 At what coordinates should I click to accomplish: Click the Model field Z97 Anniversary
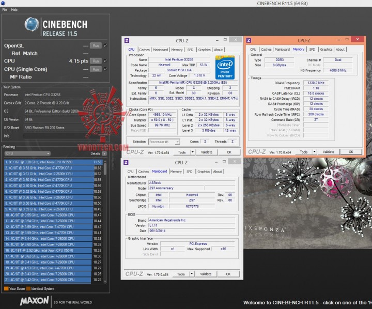point(176,188)
